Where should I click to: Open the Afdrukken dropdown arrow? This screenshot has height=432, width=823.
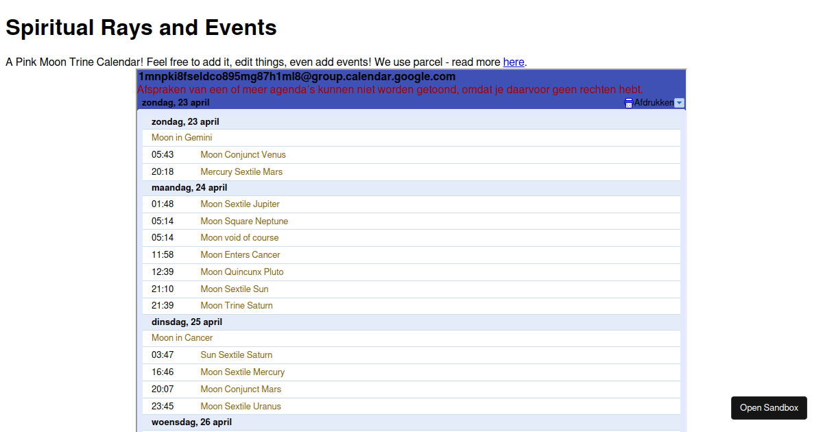[680, 103]
